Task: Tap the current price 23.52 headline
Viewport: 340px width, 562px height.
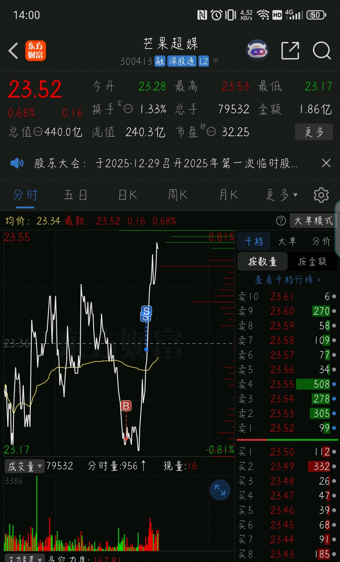Action: click(35, 89)
